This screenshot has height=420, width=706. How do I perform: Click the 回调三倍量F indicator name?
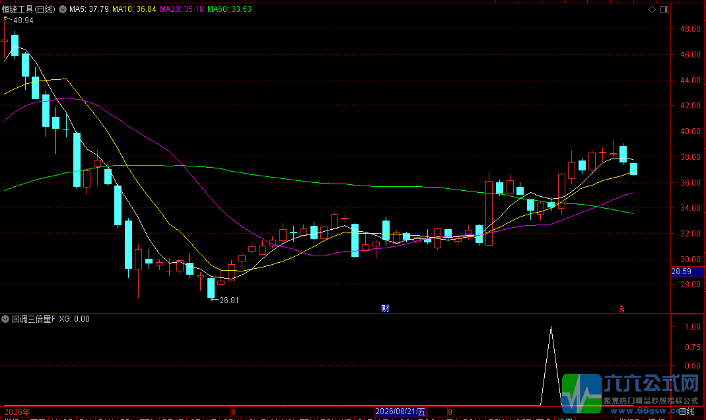(x=34, y=319)
